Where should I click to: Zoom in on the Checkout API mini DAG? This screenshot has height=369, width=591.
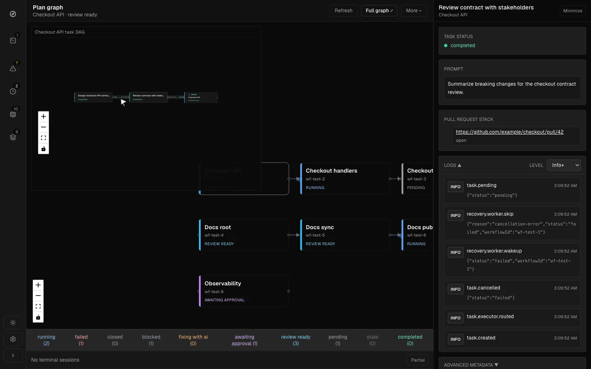click(x=44, y=116)
